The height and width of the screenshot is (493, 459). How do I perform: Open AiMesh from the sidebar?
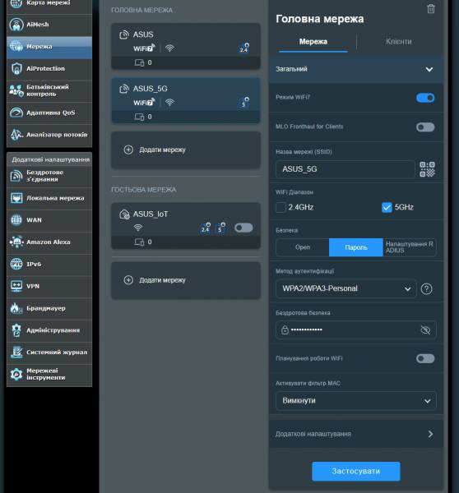pos(49,25)
